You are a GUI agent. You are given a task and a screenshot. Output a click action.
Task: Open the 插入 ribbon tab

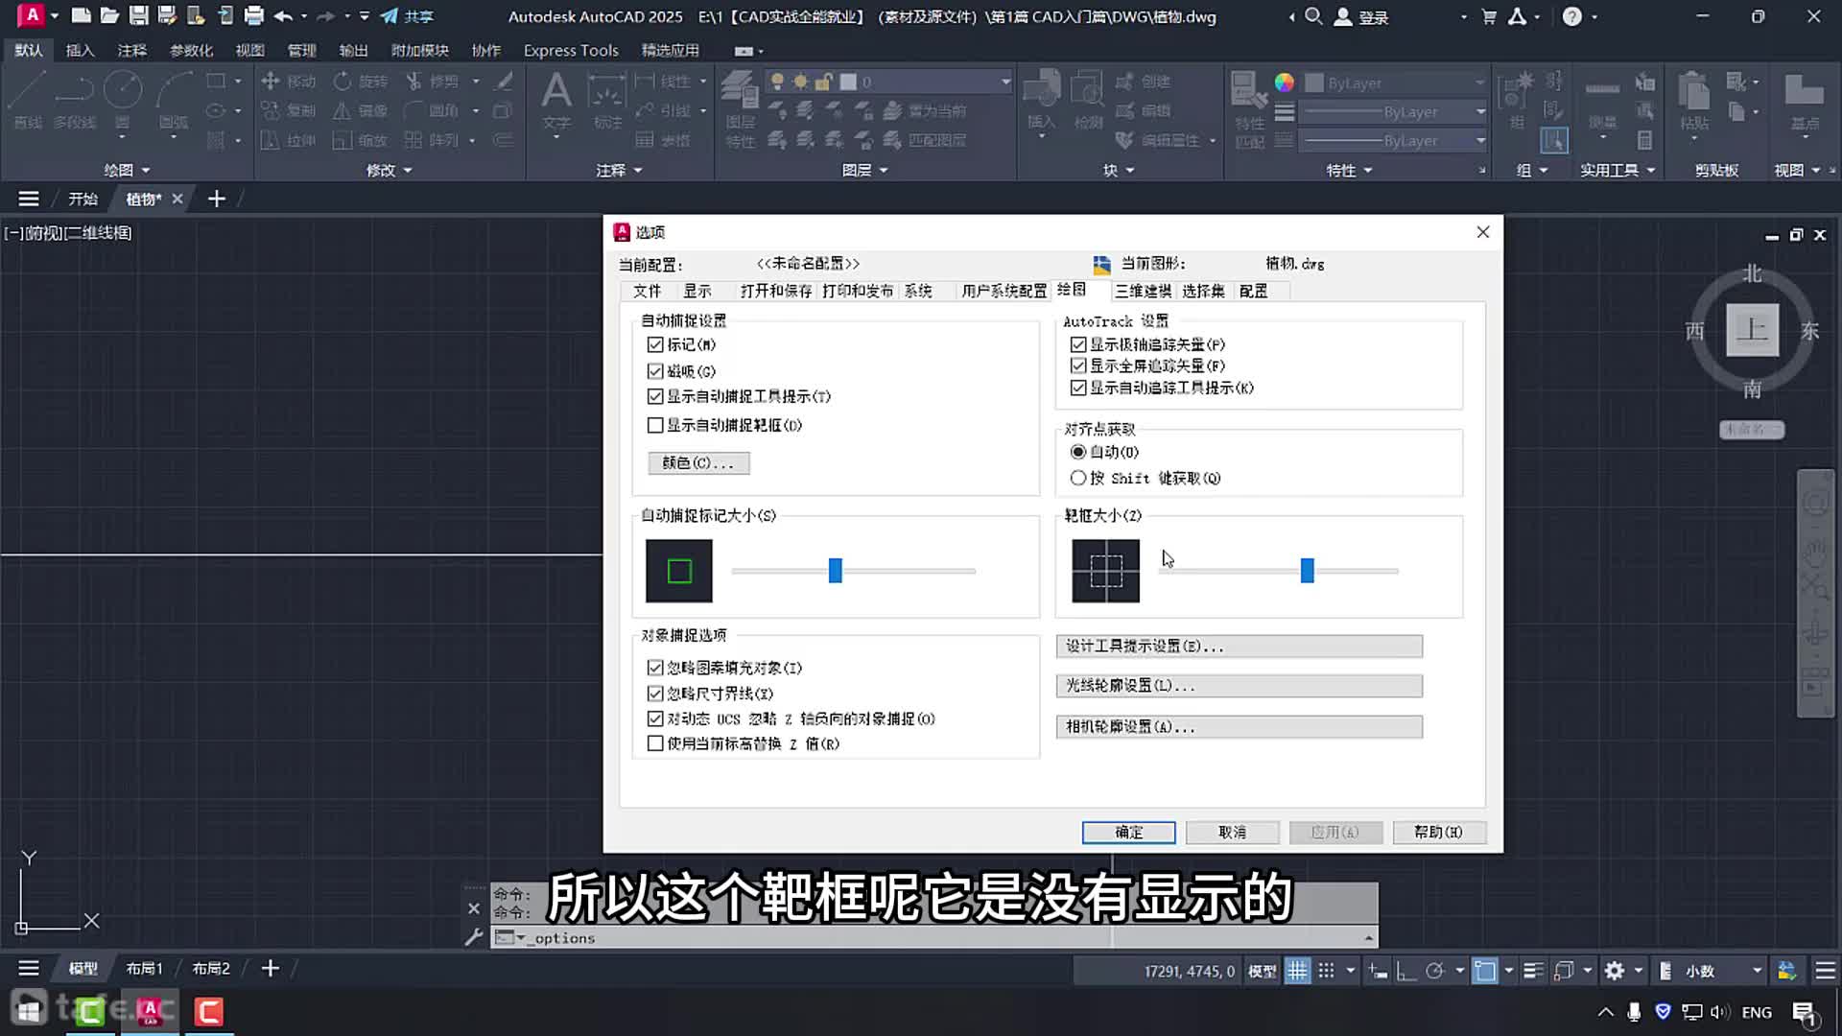pos(80,50)
